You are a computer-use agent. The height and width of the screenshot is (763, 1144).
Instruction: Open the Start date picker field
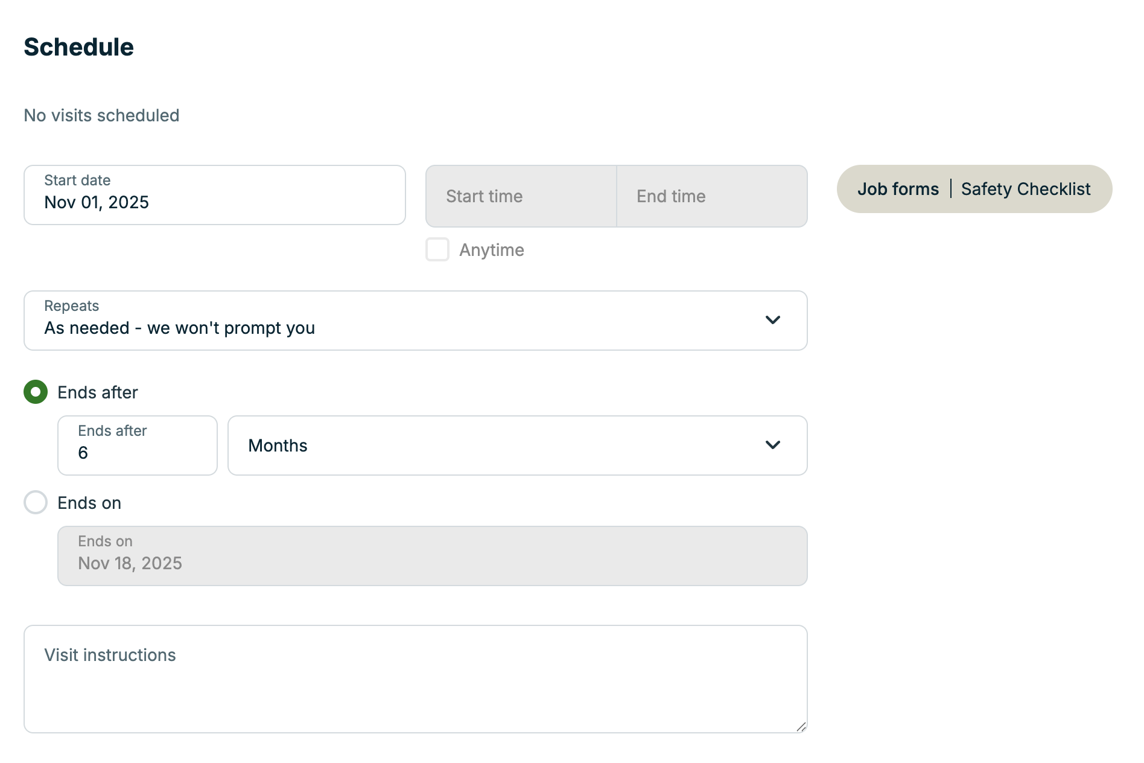tap(214, 195)
